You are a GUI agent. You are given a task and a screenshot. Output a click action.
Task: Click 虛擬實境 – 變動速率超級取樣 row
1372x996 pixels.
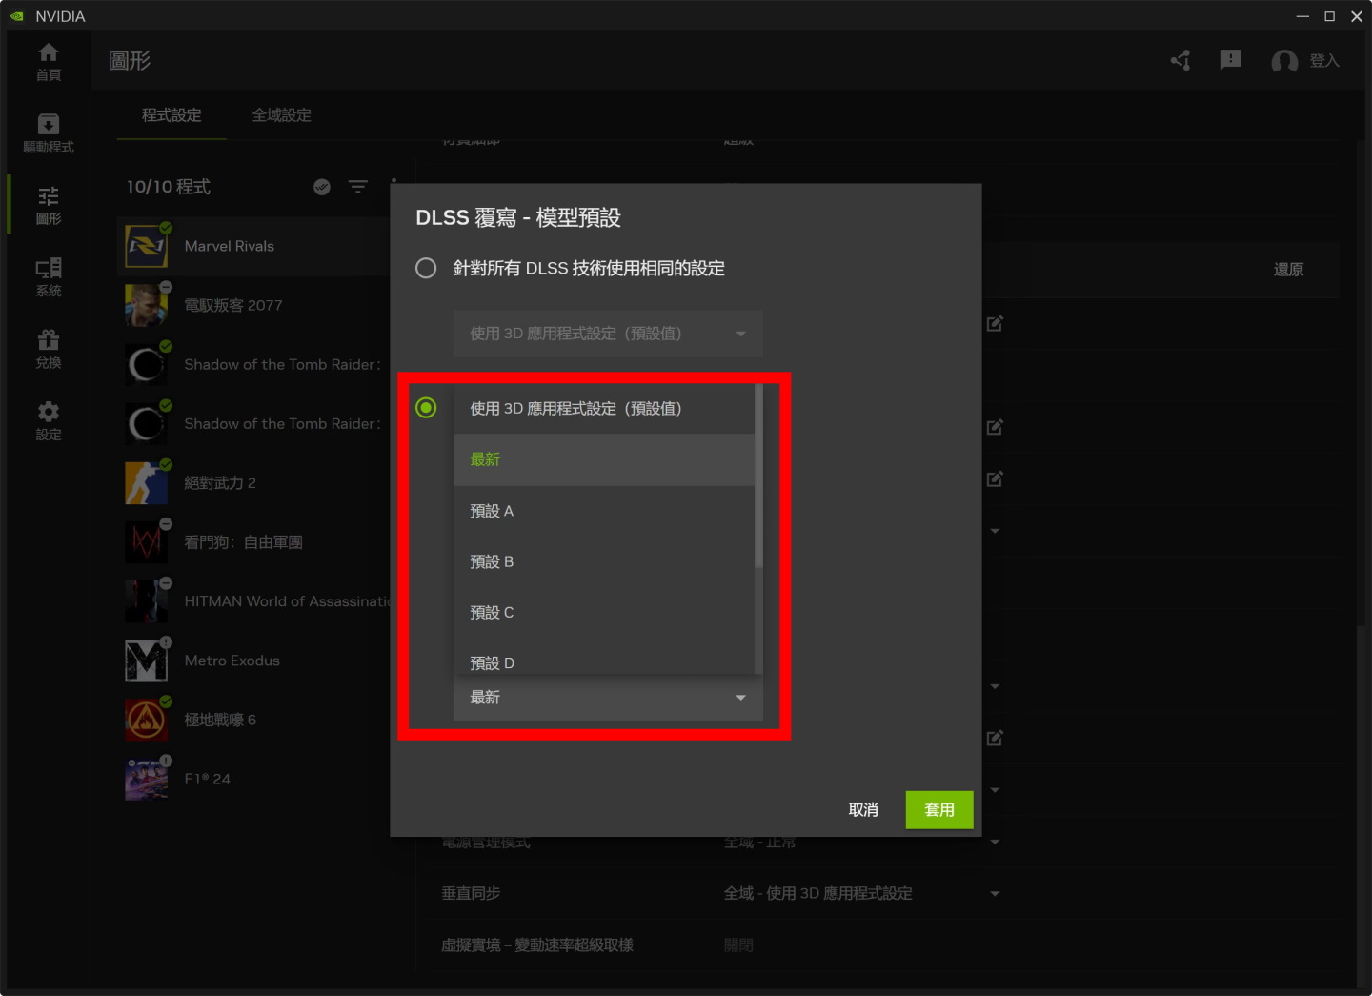537,945
